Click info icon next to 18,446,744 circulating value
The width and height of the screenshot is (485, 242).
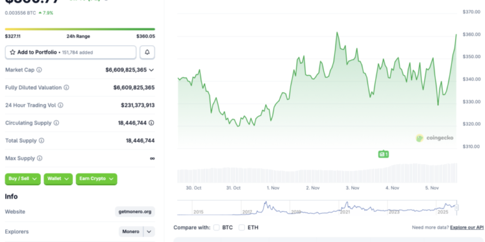151,123
